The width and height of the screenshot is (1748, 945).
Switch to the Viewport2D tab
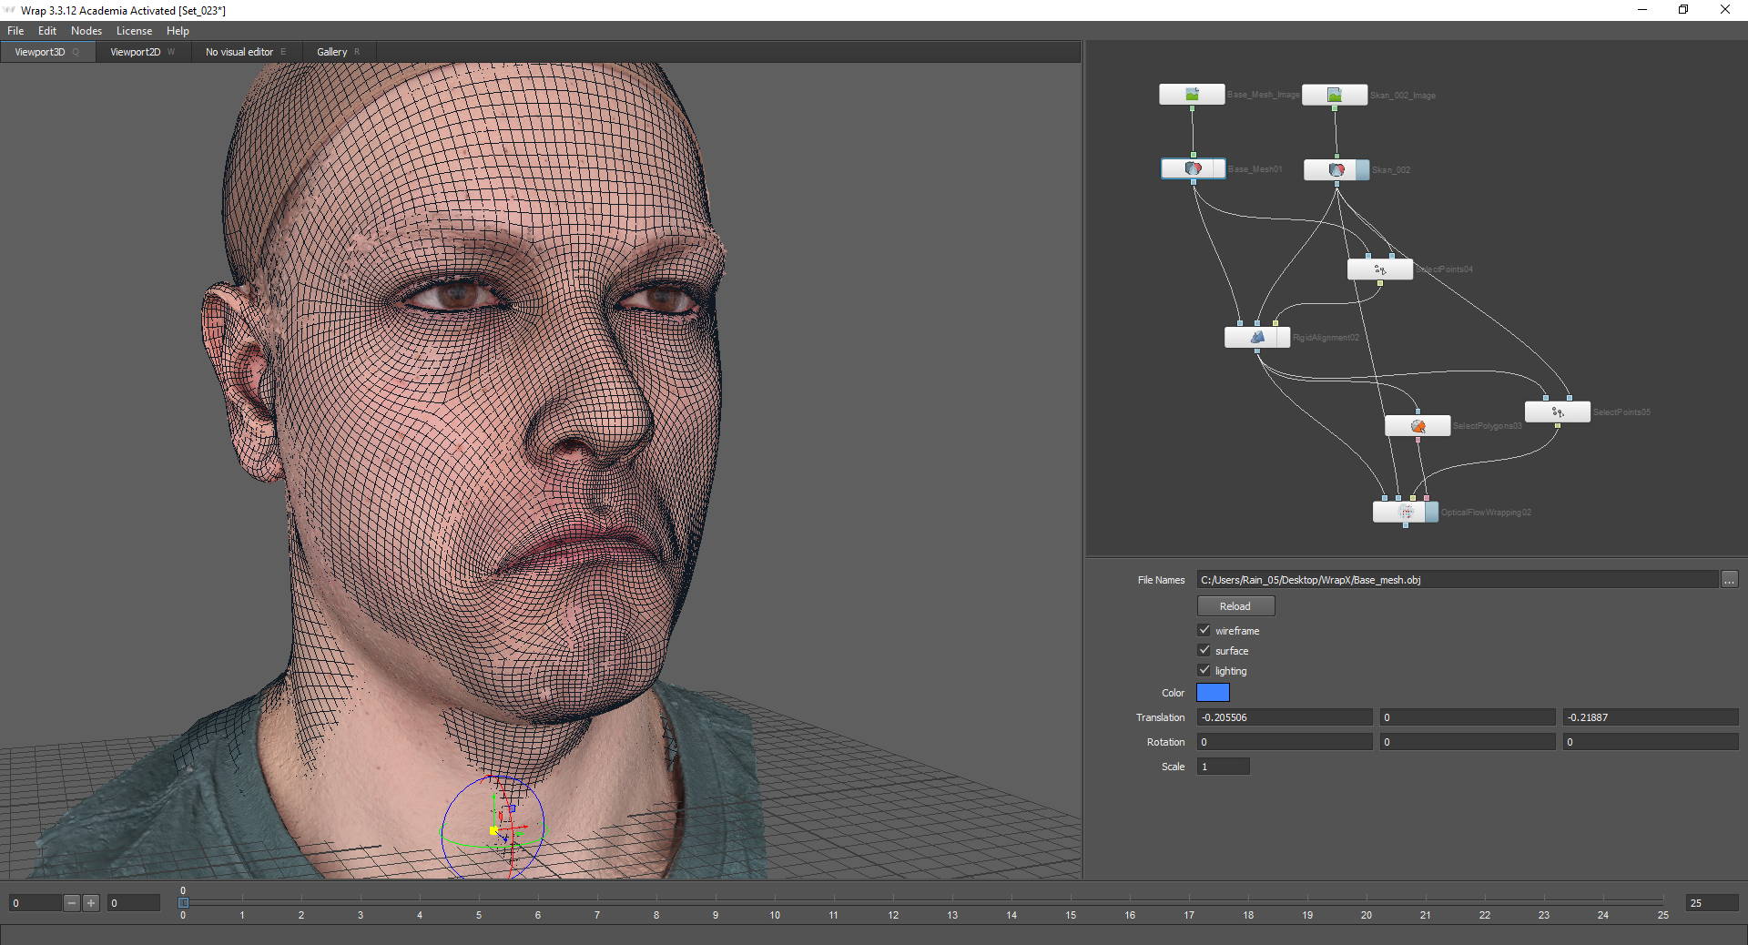click(x=135, y=52)
